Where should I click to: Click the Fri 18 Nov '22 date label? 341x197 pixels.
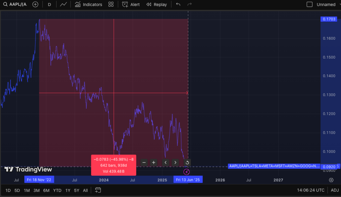pos(39,180)
